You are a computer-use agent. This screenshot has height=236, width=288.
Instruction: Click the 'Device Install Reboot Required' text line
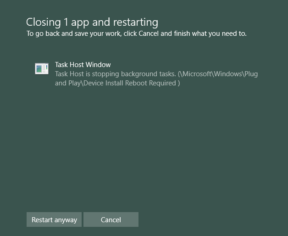click(x=132, y=83)
